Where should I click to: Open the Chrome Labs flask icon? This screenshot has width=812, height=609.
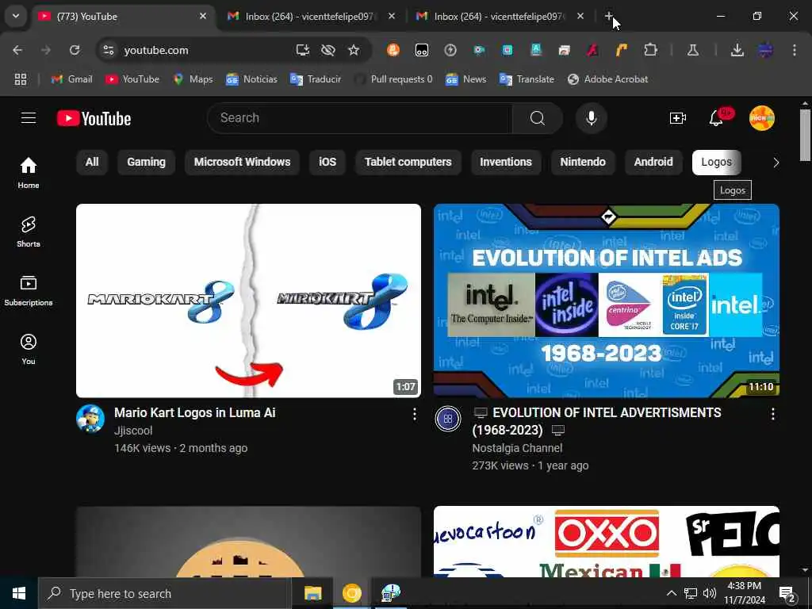click(693, 50)
